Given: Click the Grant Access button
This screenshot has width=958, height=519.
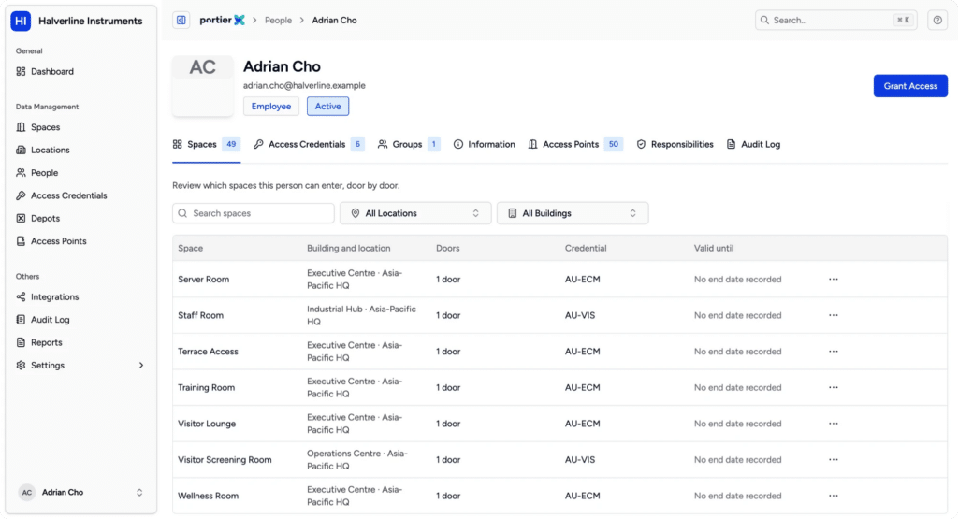Looking at the screenshot, I should pyautogui.click(x=910, y=86).
